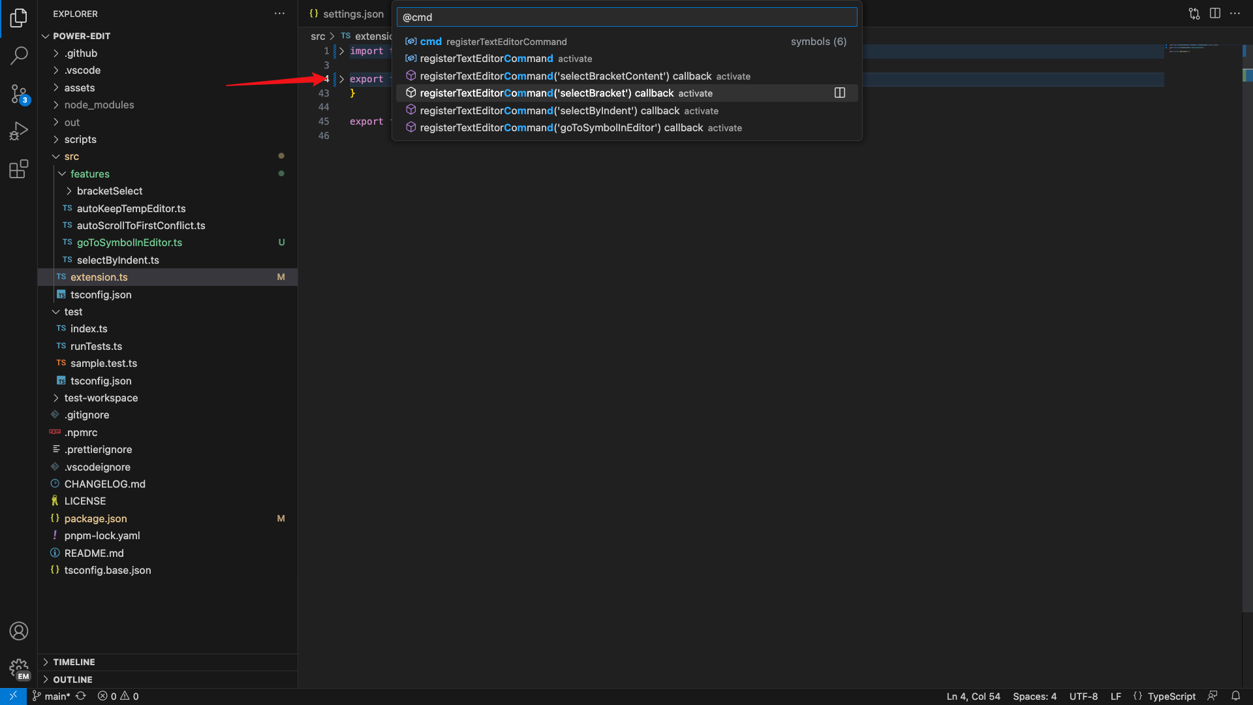Image resolution: width=1253 pixels, height=705 pixels.
Task: Open the Manage gear icon
Action: [19, 669]
